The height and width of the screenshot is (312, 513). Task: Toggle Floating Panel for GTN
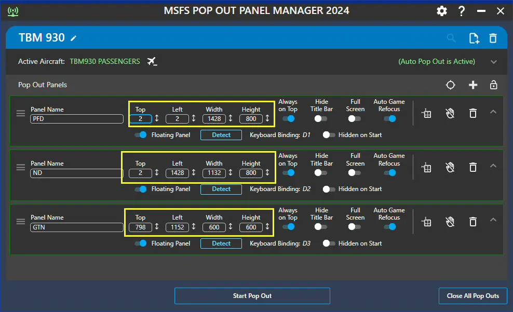(141, 243)
